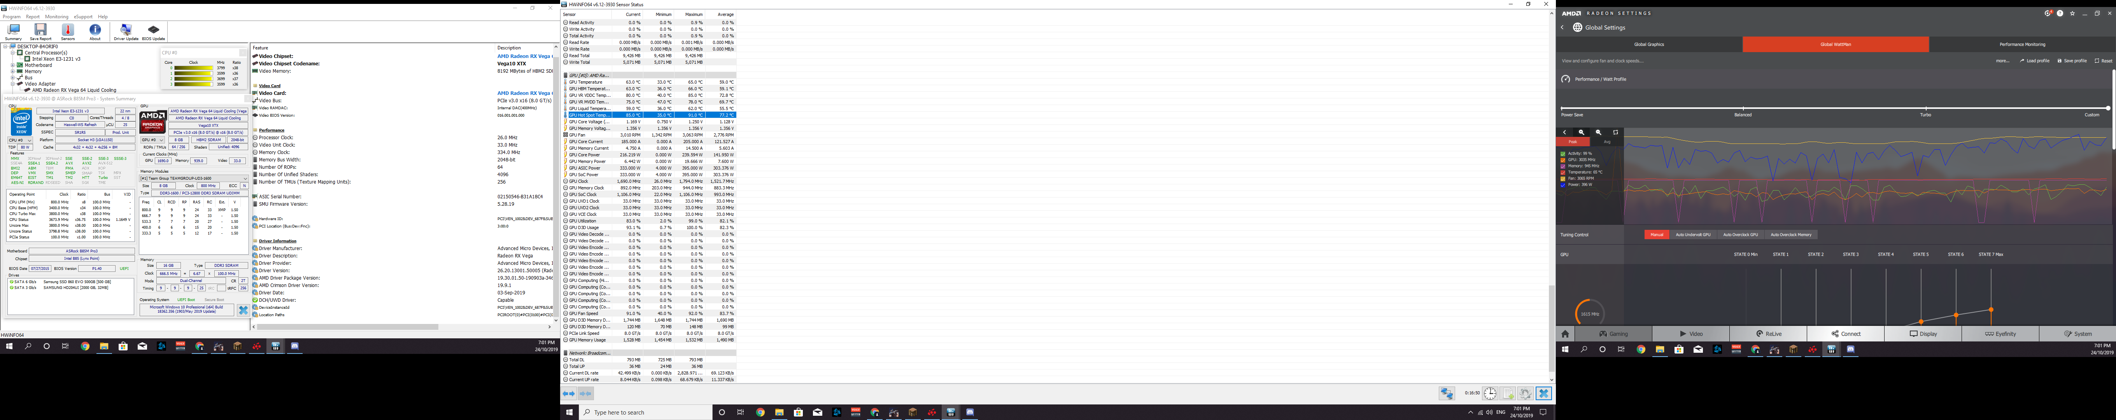The width and height of the screenshot is (2116, 420).
Task: Click sensor status clock timer icon
Action: (1489, 394)
